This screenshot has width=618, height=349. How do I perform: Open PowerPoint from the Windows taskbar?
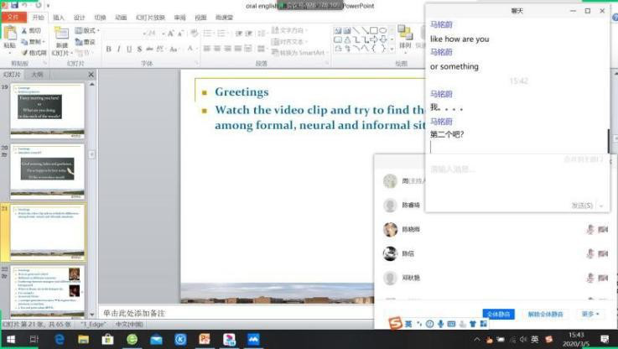(x=205, y=340)
